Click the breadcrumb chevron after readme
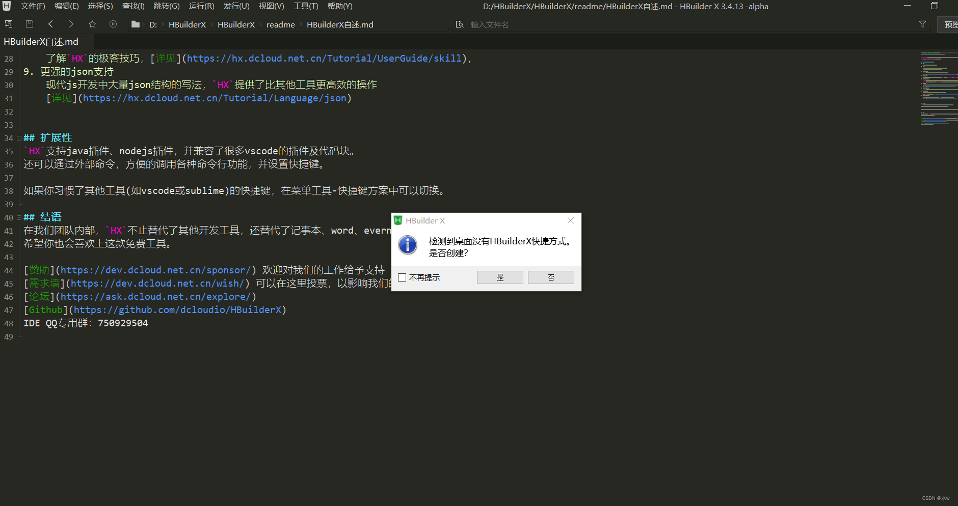 pyautogui.click(x=300, y=24)
